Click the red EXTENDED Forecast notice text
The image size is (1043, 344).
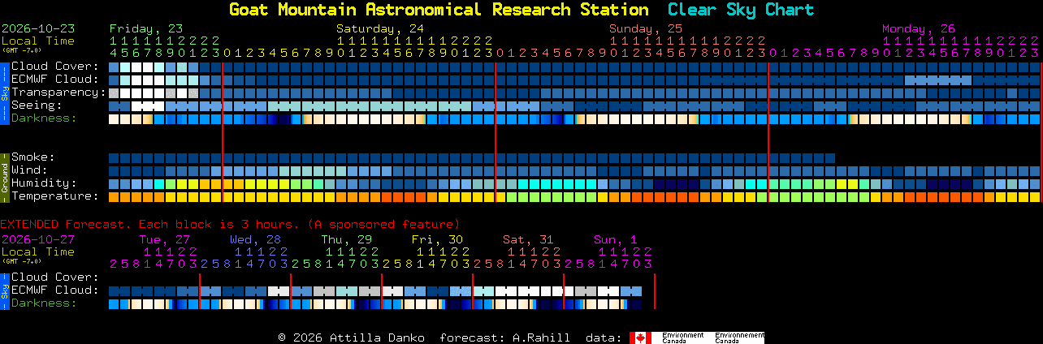point(230,224)
